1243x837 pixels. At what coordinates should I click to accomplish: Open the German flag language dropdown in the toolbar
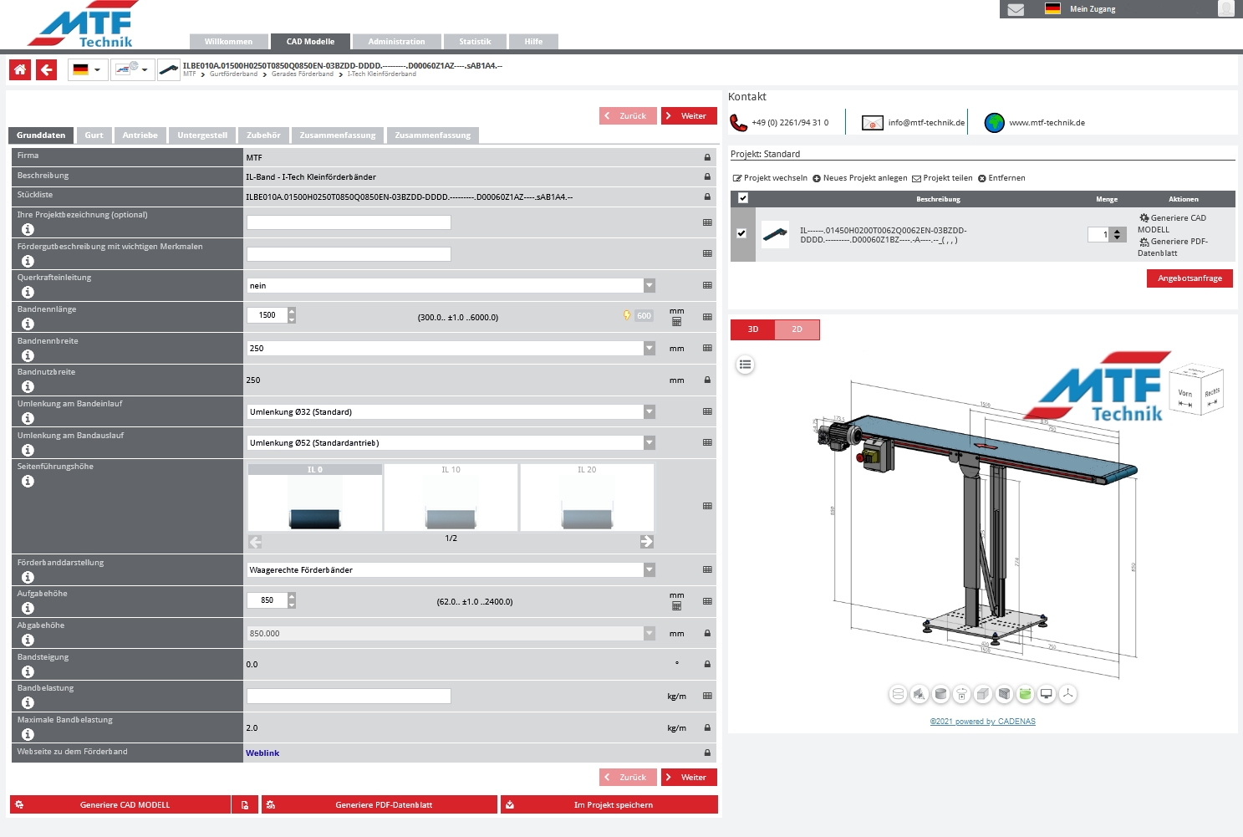[x=86, y=69]
